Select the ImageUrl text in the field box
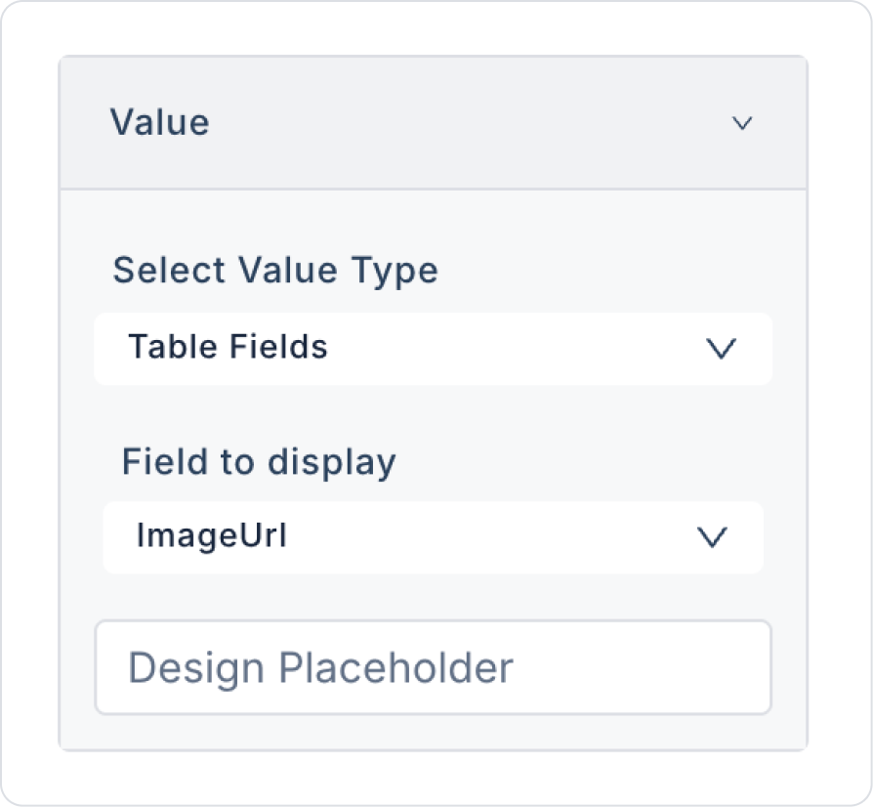This screenshot has height=807, width=873. [x=212, y=536]
